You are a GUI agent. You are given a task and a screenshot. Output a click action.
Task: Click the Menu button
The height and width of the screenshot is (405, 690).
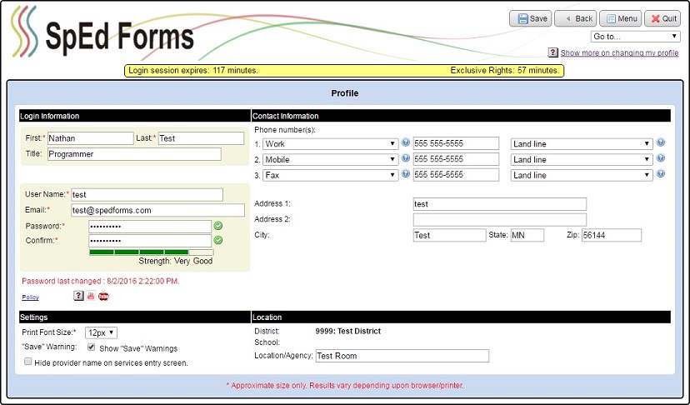tap(619, 18)
